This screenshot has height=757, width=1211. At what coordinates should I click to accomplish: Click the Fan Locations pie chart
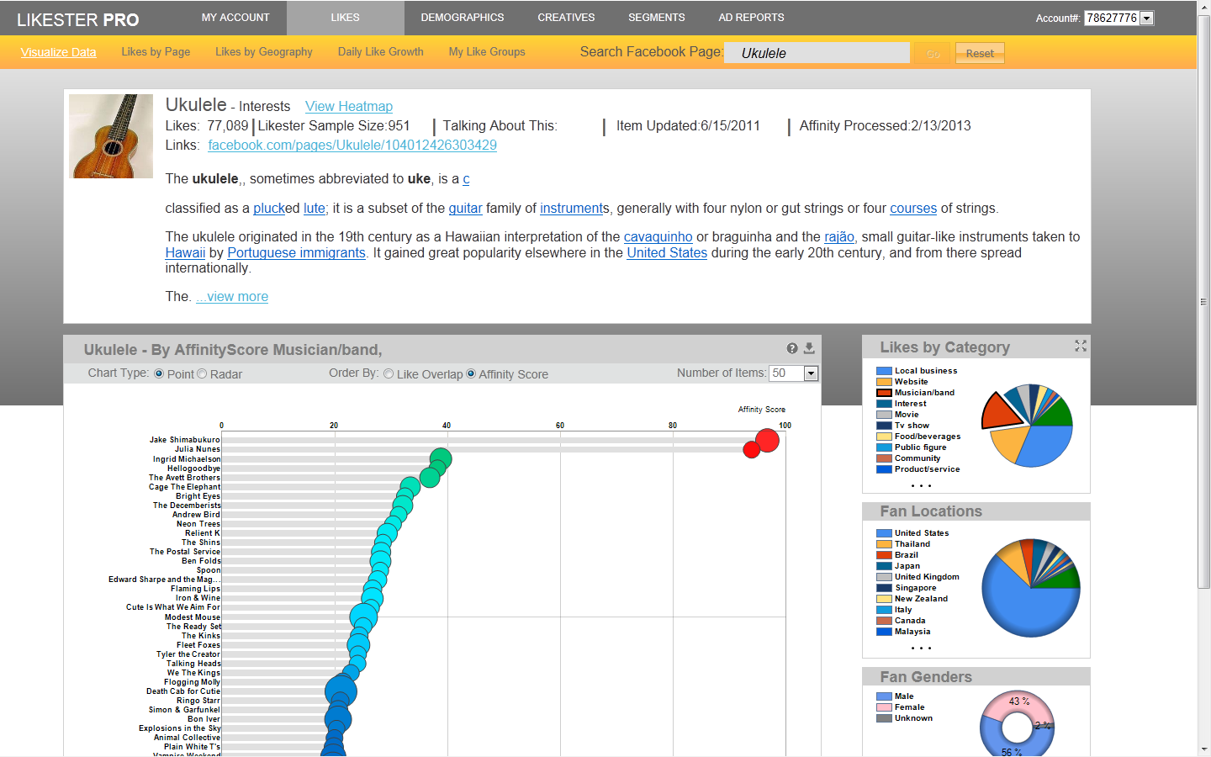[1031, 588]
